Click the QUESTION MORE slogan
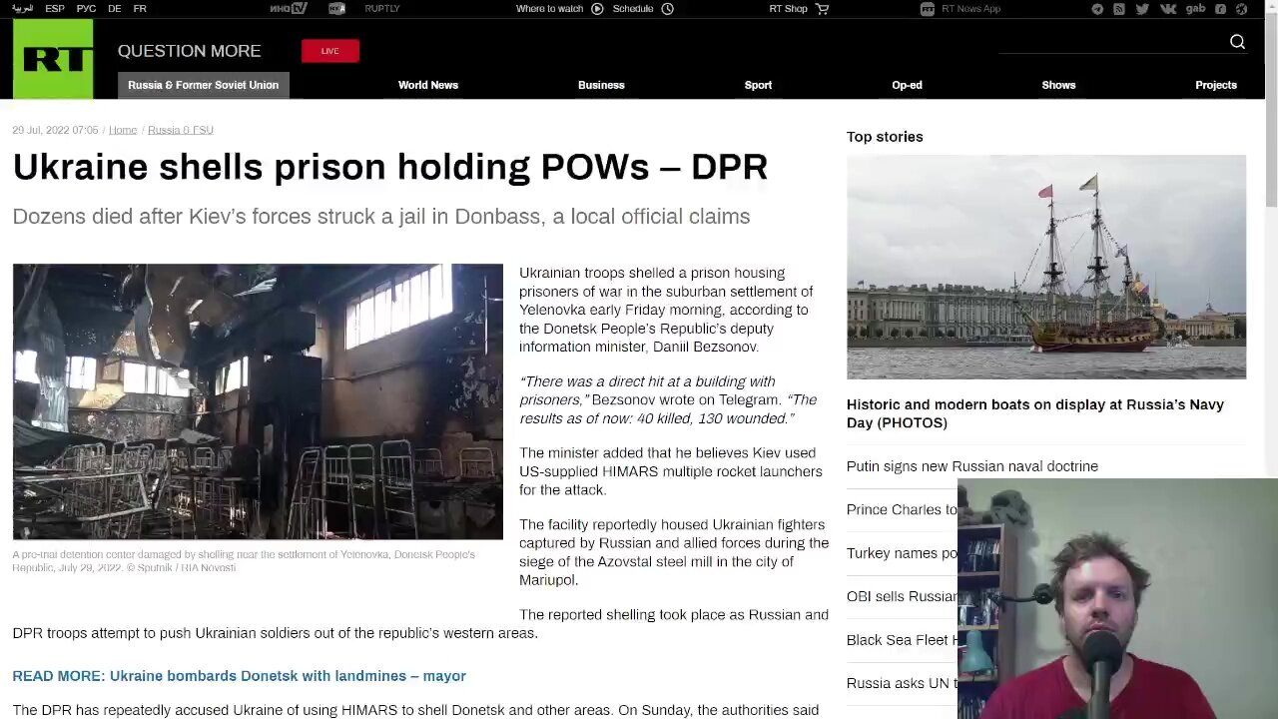The height and width of the screenshot is (719, 1278). click(190, 51)
